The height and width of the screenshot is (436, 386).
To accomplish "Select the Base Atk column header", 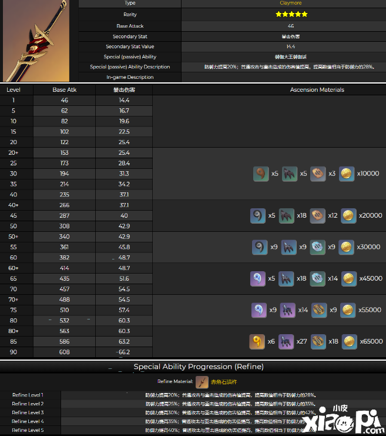I will 65,90.
